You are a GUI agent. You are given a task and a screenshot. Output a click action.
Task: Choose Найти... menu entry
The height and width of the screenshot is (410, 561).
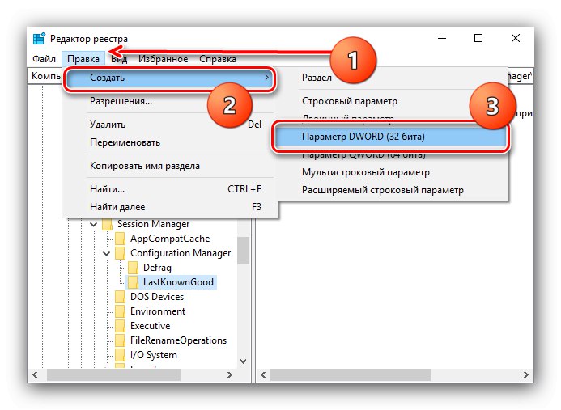[x=169, y=188]
